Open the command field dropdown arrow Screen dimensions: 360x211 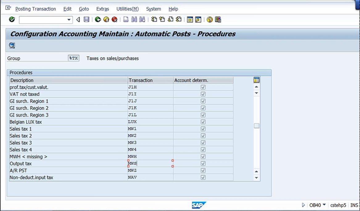pyautogui.click(x=69, y=20)
